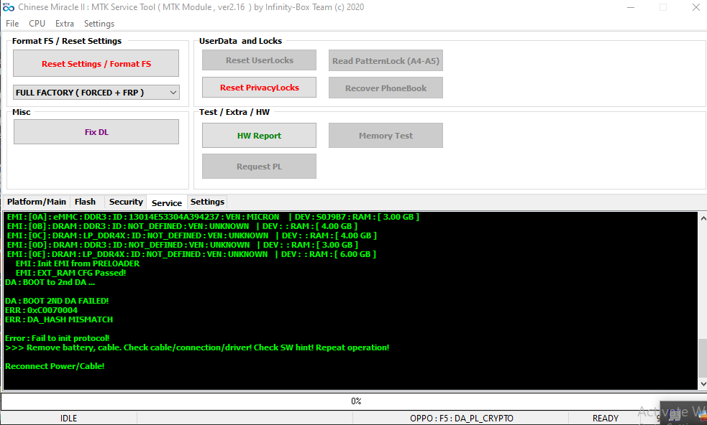Image resolution: width=707 pixels, height=425 pixels.
Task: Click Error : Fail to init protocol! line
Action: tap(58, 338)
